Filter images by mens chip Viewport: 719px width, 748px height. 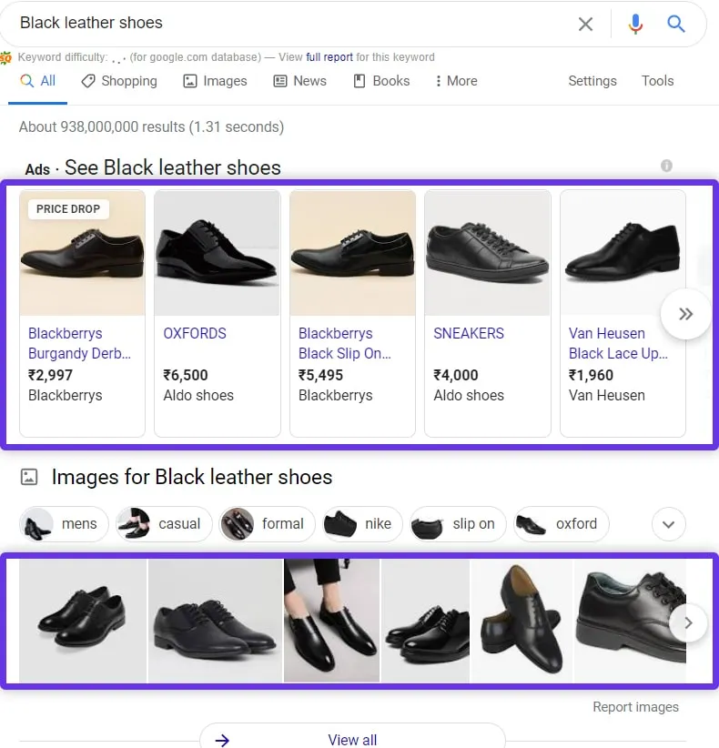[64, 524]
